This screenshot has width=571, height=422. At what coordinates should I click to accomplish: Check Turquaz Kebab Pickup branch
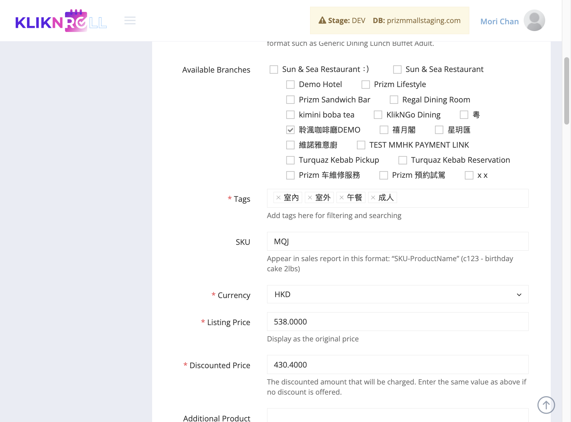coord(290,160)
